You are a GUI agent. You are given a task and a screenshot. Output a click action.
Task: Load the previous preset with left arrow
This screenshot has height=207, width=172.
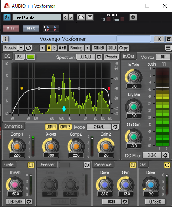(x=65, y=17)
